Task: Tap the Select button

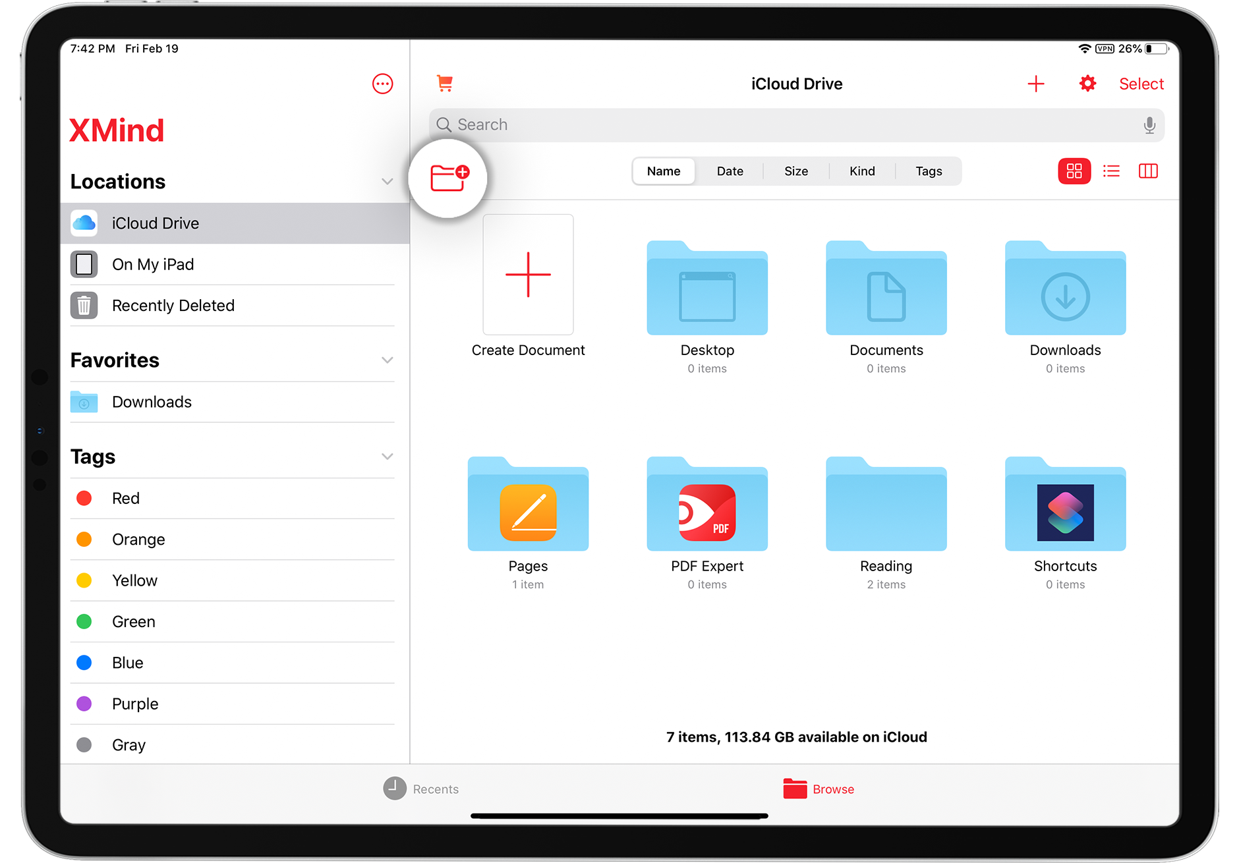Action: point(1141,84)
